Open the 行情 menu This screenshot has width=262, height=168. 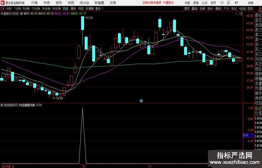tap(34, 3)
